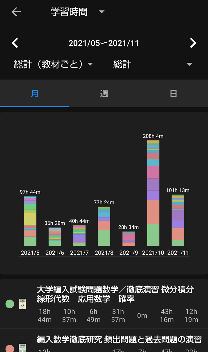Image resolution: width=208 pixels, height=352 pixels.
Task: Tap the date range 2021/05〜2021/11
Action: pos(104,43)
